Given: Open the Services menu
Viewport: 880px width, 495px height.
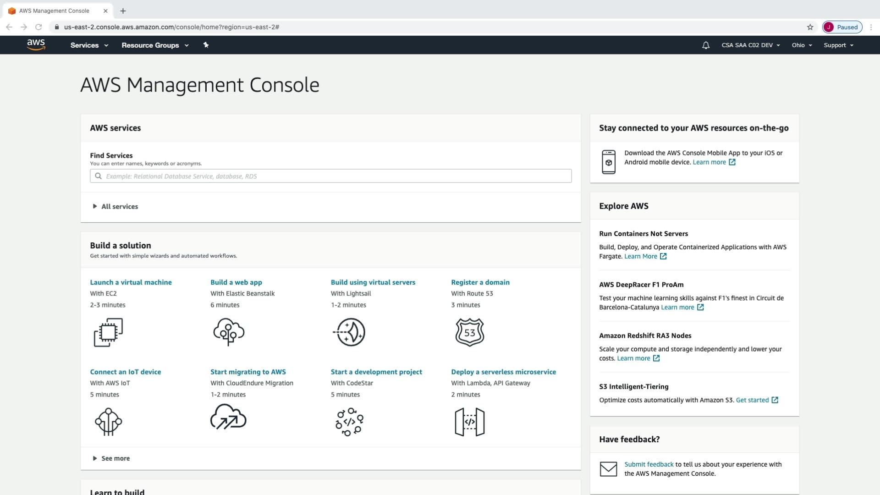Looking at the screenshot, I should (89, 45).
